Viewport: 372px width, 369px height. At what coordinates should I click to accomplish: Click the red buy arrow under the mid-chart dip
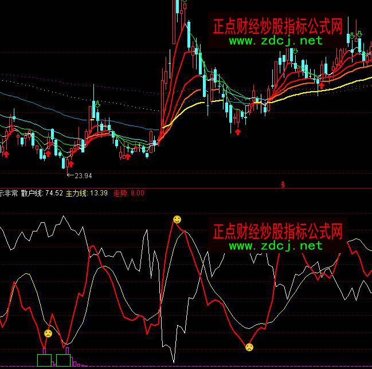(x=238, y=132)
